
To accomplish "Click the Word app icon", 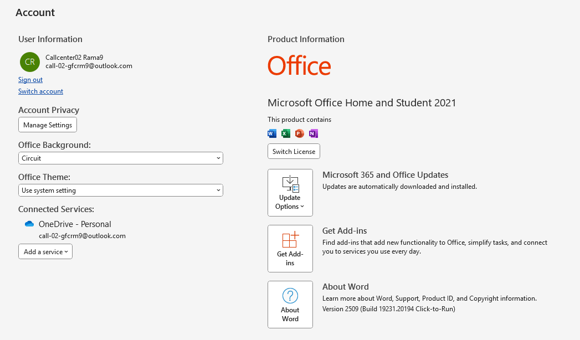I will pos(272,133).
